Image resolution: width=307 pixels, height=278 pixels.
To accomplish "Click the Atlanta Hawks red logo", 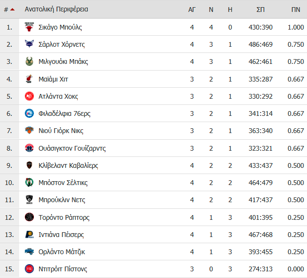I will tap(29, 96).
